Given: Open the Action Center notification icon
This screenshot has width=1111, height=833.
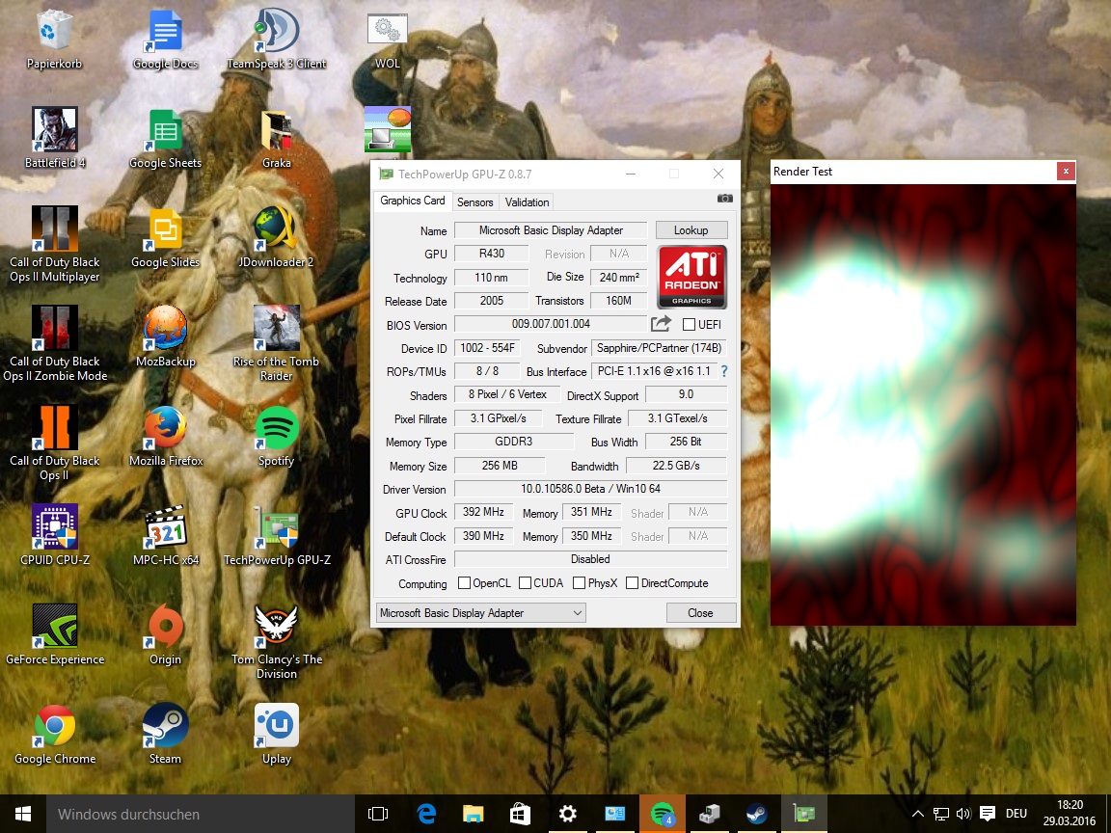Looking at the screenshot, I should [x=987, y=814].
